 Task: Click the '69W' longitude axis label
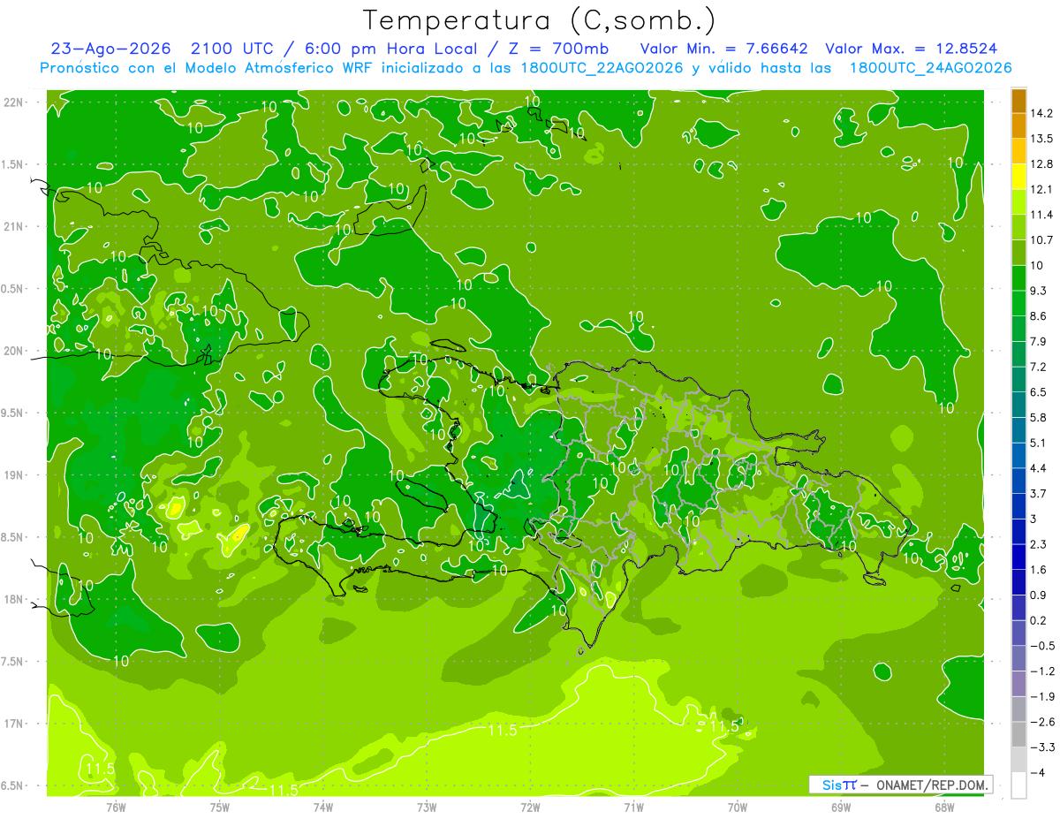[841, 807]
